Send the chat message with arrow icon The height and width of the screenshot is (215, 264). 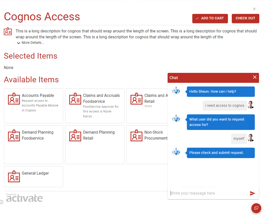tap(252, 193)
